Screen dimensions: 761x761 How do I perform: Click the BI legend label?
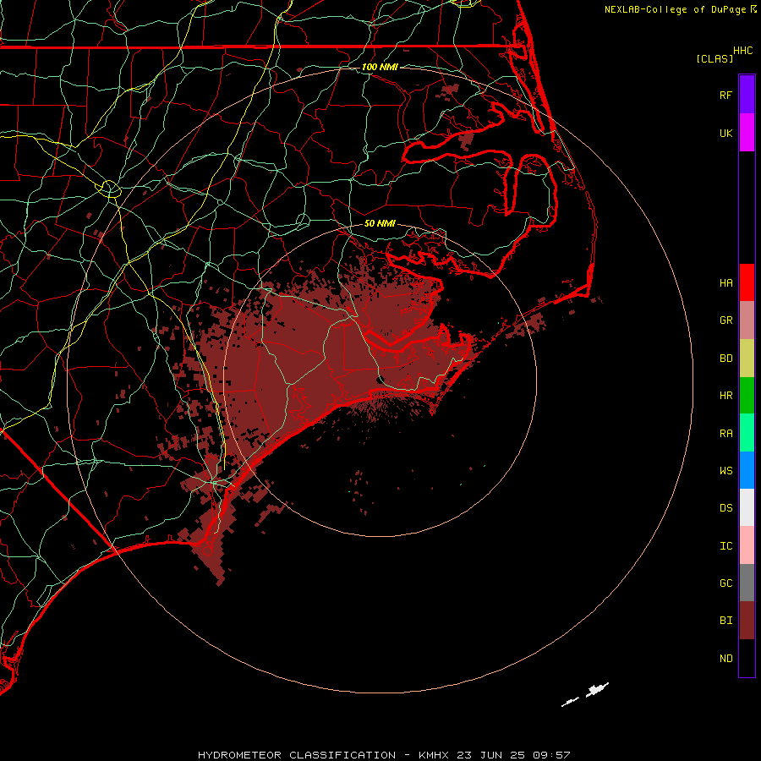coord(725,621)
